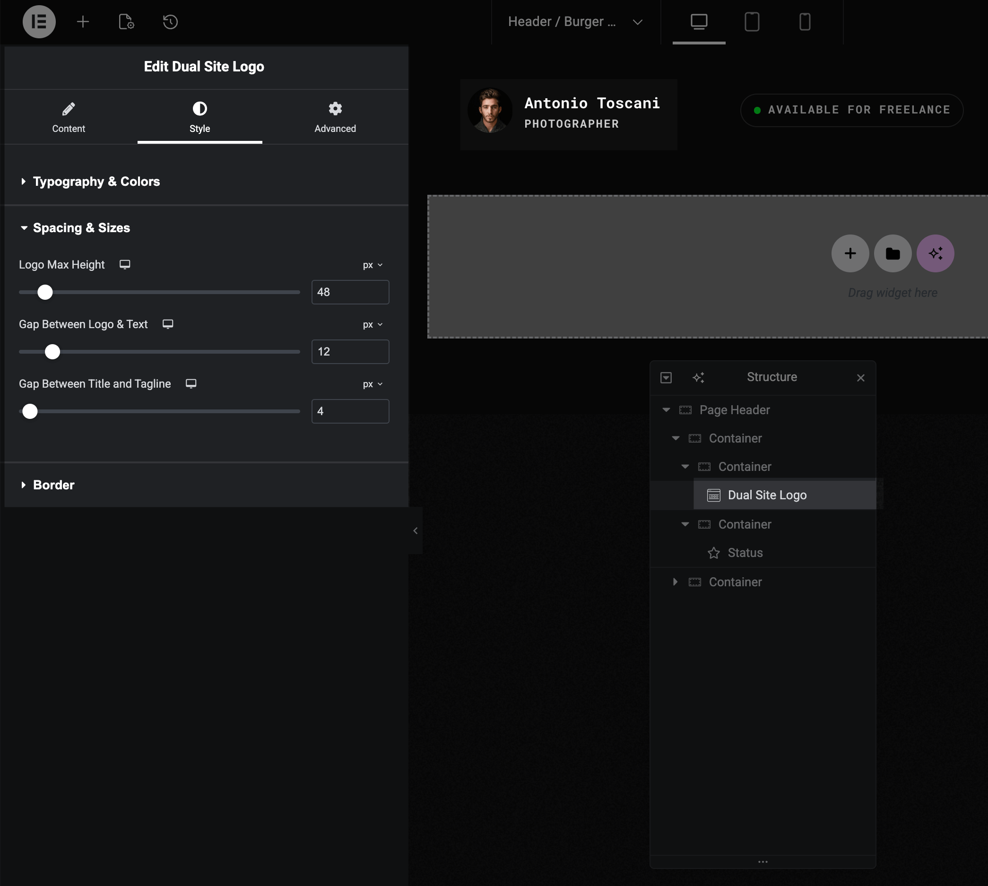Click Gap Between Logo & Text input
988x886 pixels.
click(350, 351)
